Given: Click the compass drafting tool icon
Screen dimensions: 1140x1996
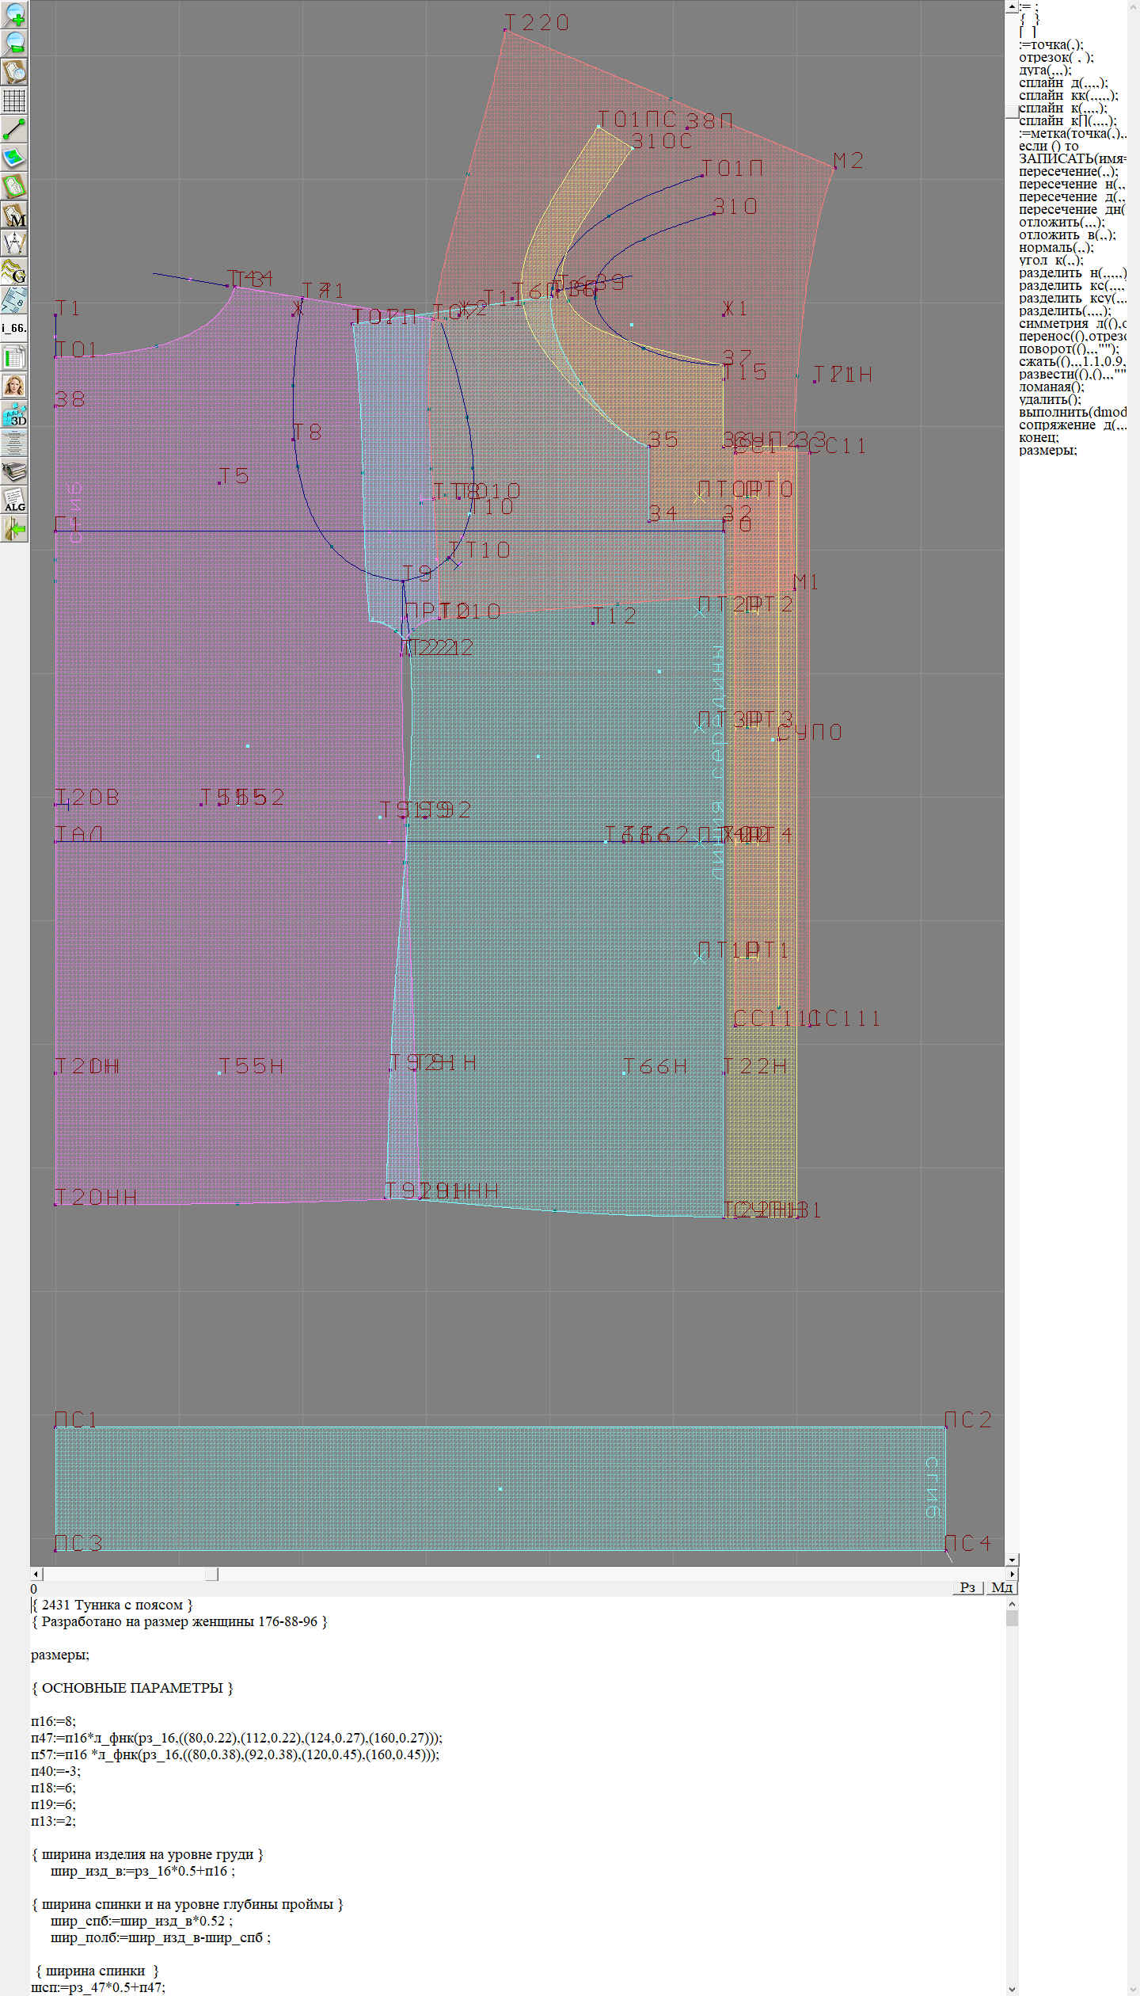Looking at the screenshot, I should [14, 243].
